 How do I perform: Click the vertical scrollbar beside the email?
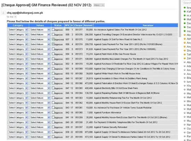coord(180,18)
